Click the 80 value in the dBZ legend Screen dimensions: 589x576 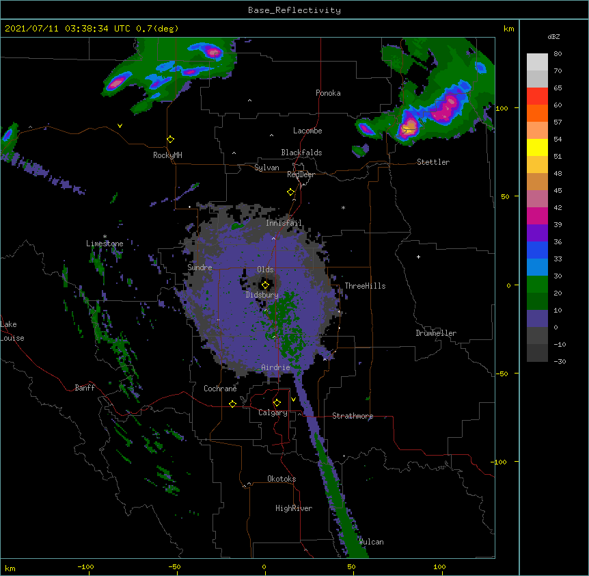click(x=558, y=53)
